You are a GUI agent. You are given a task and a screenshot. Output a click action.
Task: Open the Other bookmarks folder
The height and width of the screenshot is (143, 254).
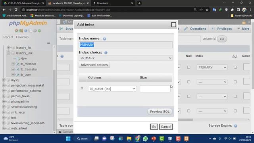(242, 16)
